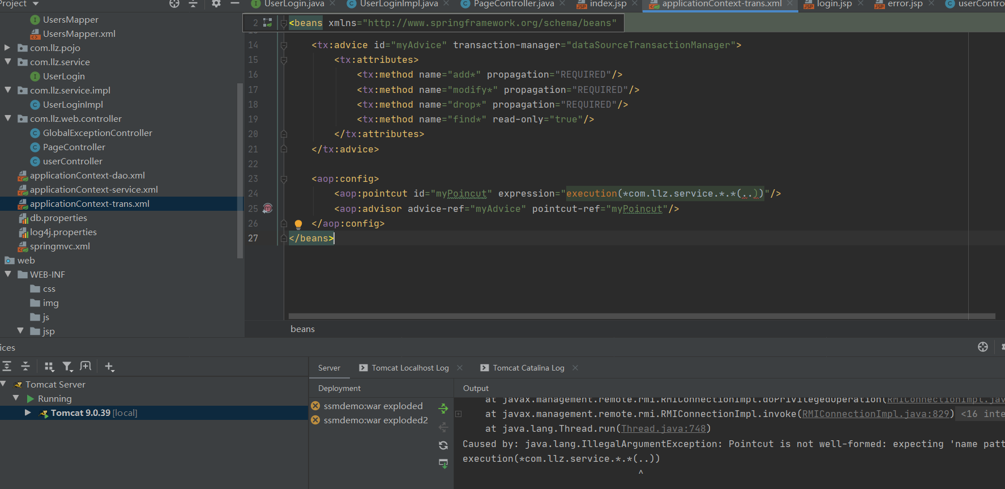This screenshot has width=1005, height=489.
Task: Open applicationContext-dao.xml in project tree
Action: [x=87, y=175]
